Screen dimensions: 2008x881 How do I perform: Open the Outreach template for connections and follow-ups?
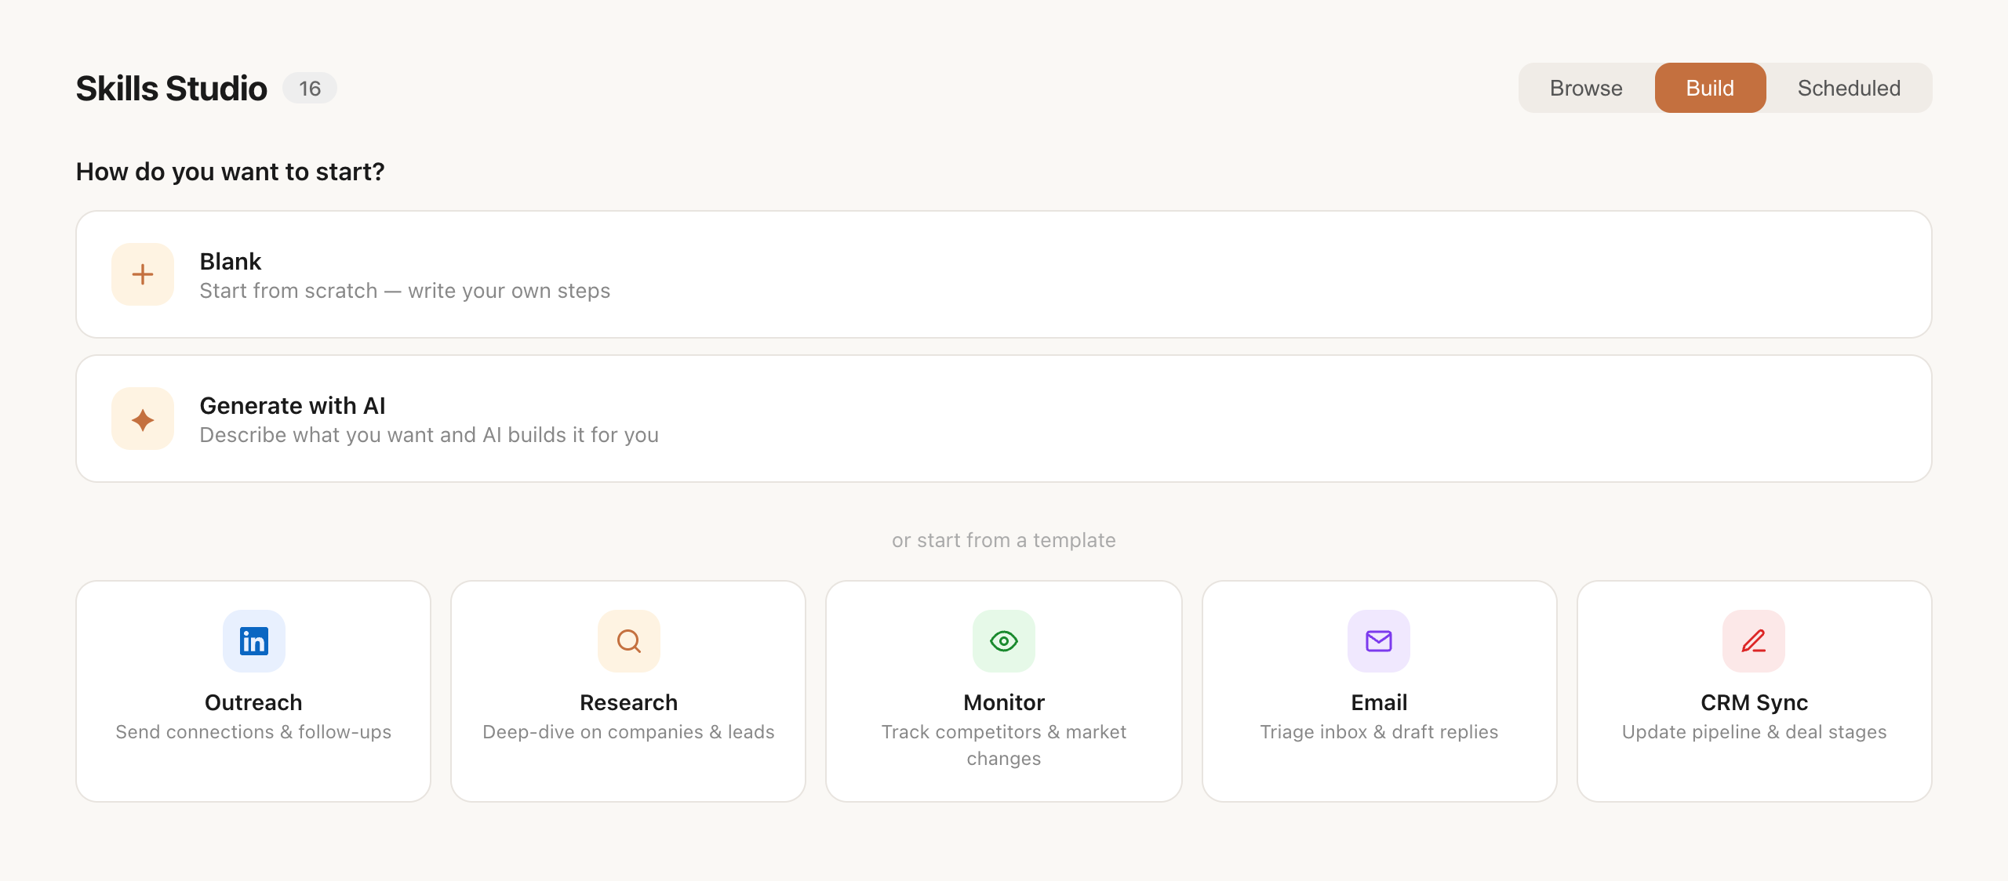253,691
